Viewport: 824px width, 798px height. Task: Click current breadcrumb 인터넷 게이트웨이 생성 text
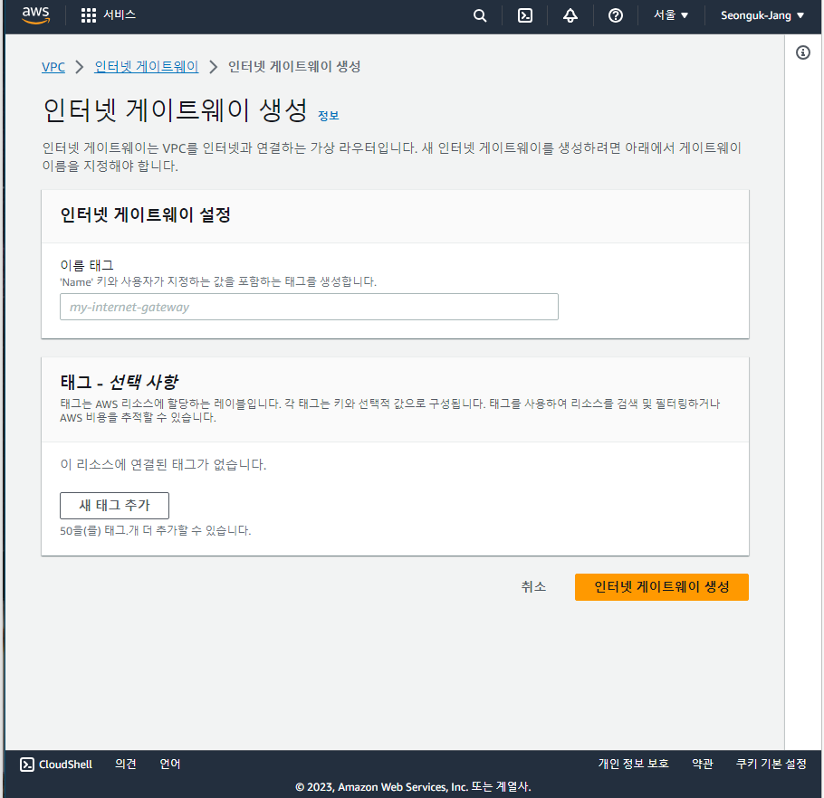pyautogui.click(x=294, y=67)
